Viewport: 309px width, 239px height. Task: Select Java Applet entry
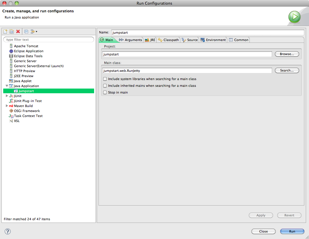point(23,81)
